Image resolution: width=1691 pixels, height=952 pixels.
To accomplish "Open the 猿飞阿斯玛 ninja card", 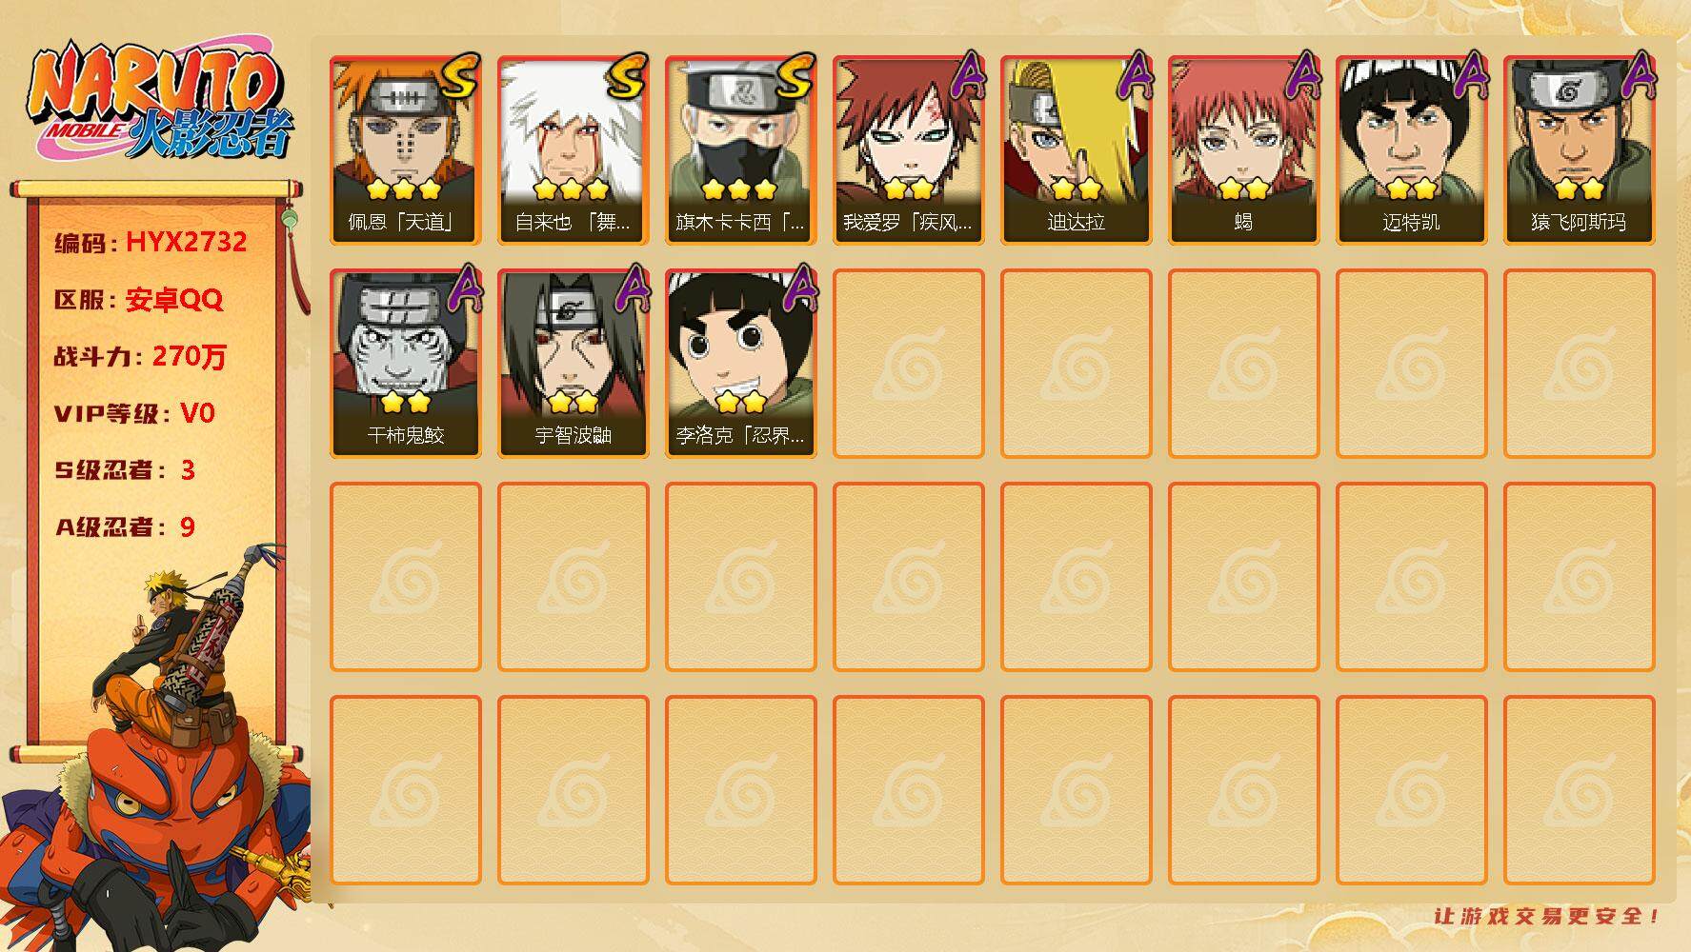I will point(1579,150).
